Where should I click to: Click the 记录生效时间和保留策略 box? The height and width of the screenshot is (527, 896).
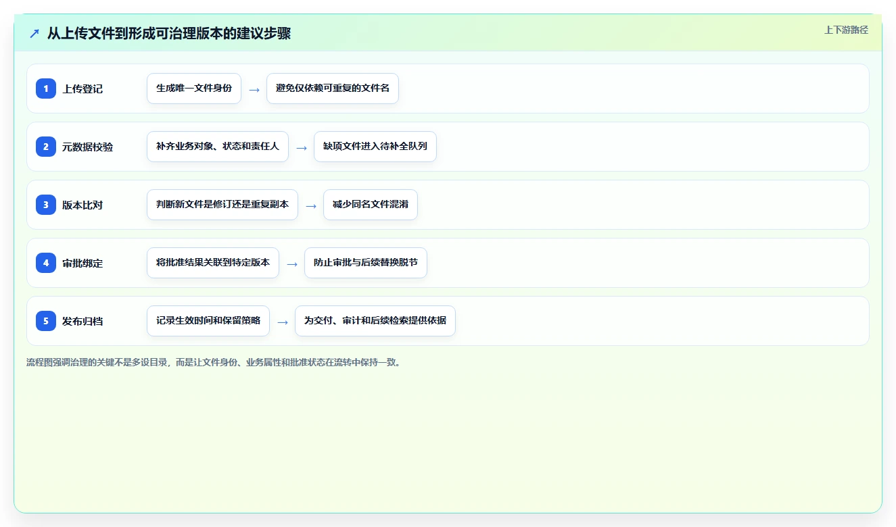(x=208, y=321)
